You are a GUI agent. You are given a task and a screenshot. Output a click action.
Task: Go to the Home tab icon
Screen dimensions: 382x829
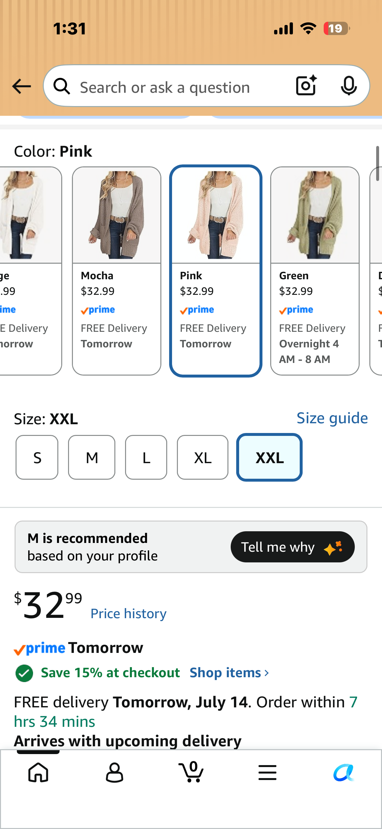38,772
